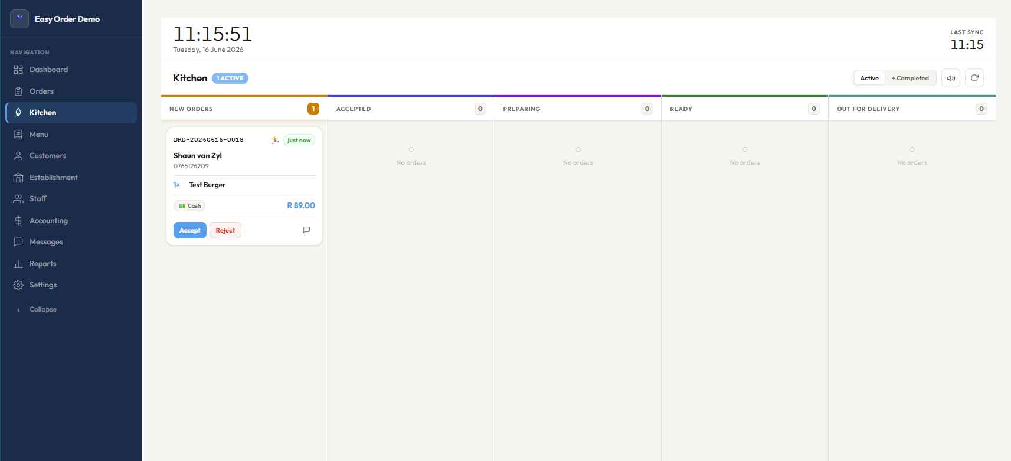Click the Dashboard grid icon
Image resolution: width=1011 pixels, height=461 pixels.
18,70
